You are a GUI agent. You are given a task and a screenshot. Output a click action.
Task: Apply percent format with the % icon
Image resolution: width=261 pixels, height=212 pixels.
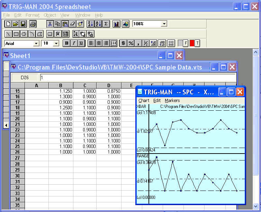pos(131,43)
